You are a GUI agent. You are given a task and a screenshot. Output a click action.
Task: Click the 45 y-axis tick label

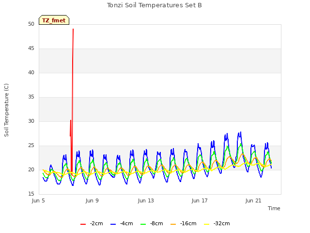31,49
